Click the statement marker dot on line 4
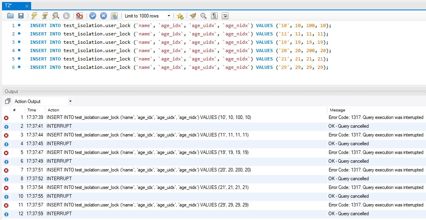The width and height of the screenshot is (426, 220). 19,50
